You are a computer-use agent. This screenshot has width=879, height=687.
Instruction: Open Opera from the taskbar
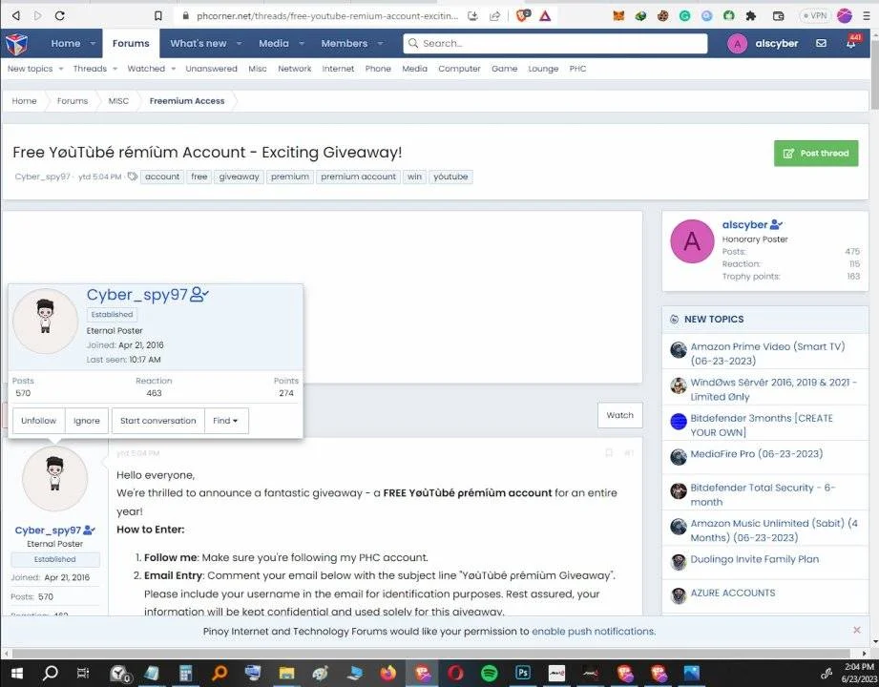point(455,673)
